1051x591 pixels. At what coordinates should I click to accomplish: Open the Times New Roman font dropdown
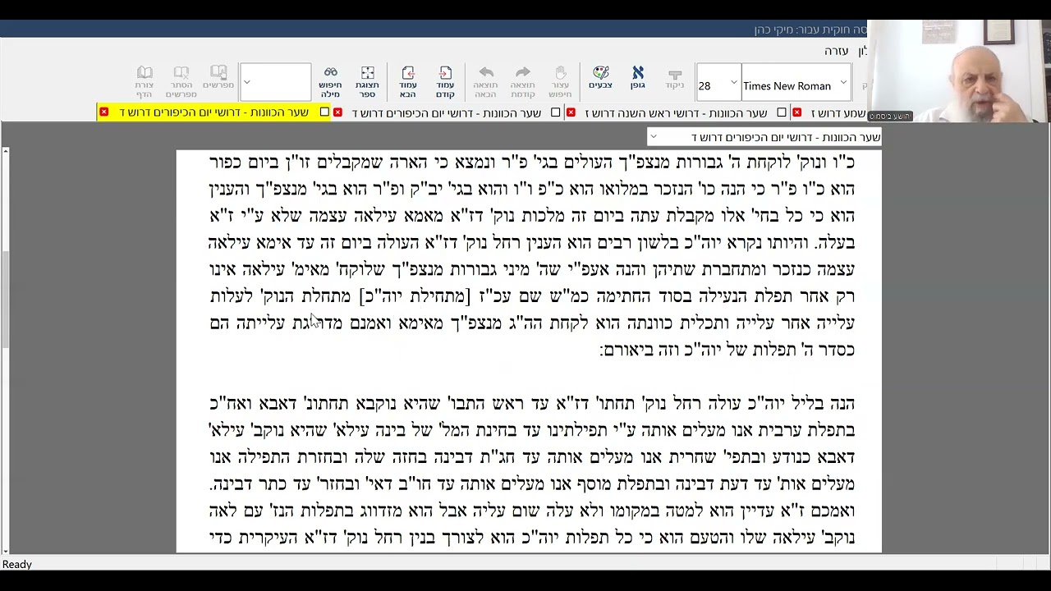[x=843, y=84]
